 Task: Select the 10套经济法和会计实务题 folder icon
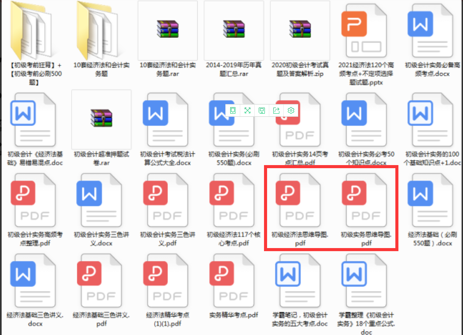pos(98,30)
